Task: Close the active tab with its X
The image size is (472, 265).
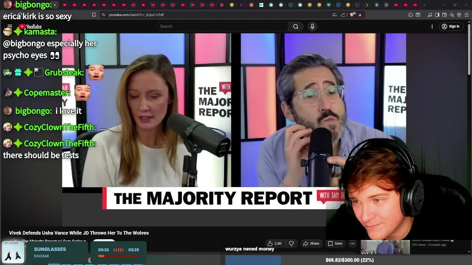Action: click(x=55, y=5)
